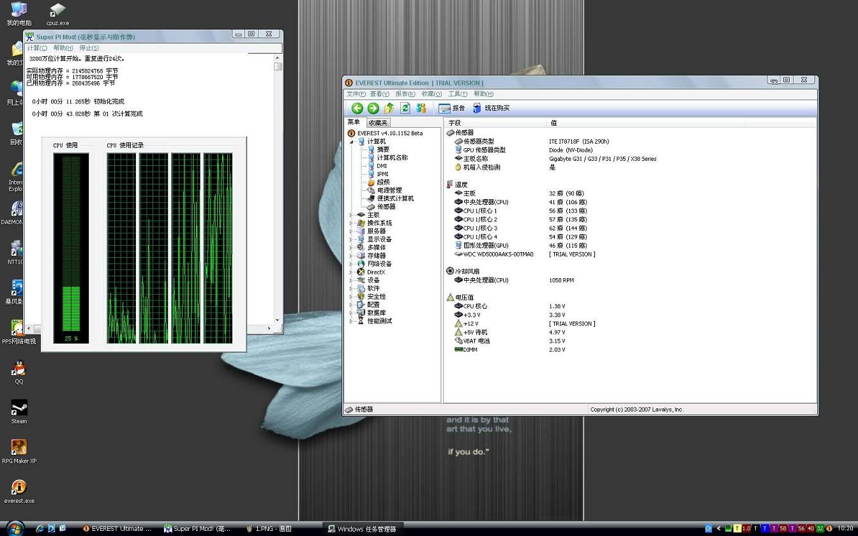Image resolution: width=858 pixels, height=536 pixels.
Task: Expand the DirectX tree node
Action: pos(351,272)
